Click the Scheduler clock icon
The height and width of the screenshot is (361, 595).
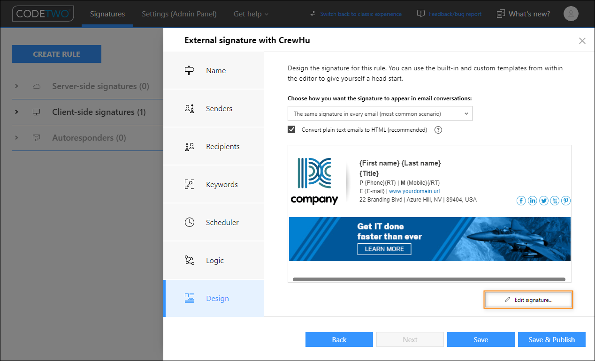190,222
